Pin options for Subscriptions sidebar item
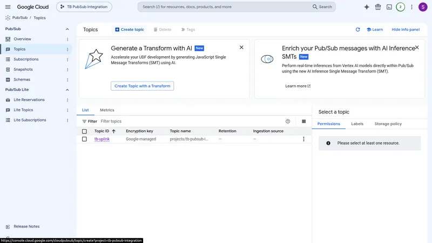Screen dimensions: 432x243 (67, 59)
